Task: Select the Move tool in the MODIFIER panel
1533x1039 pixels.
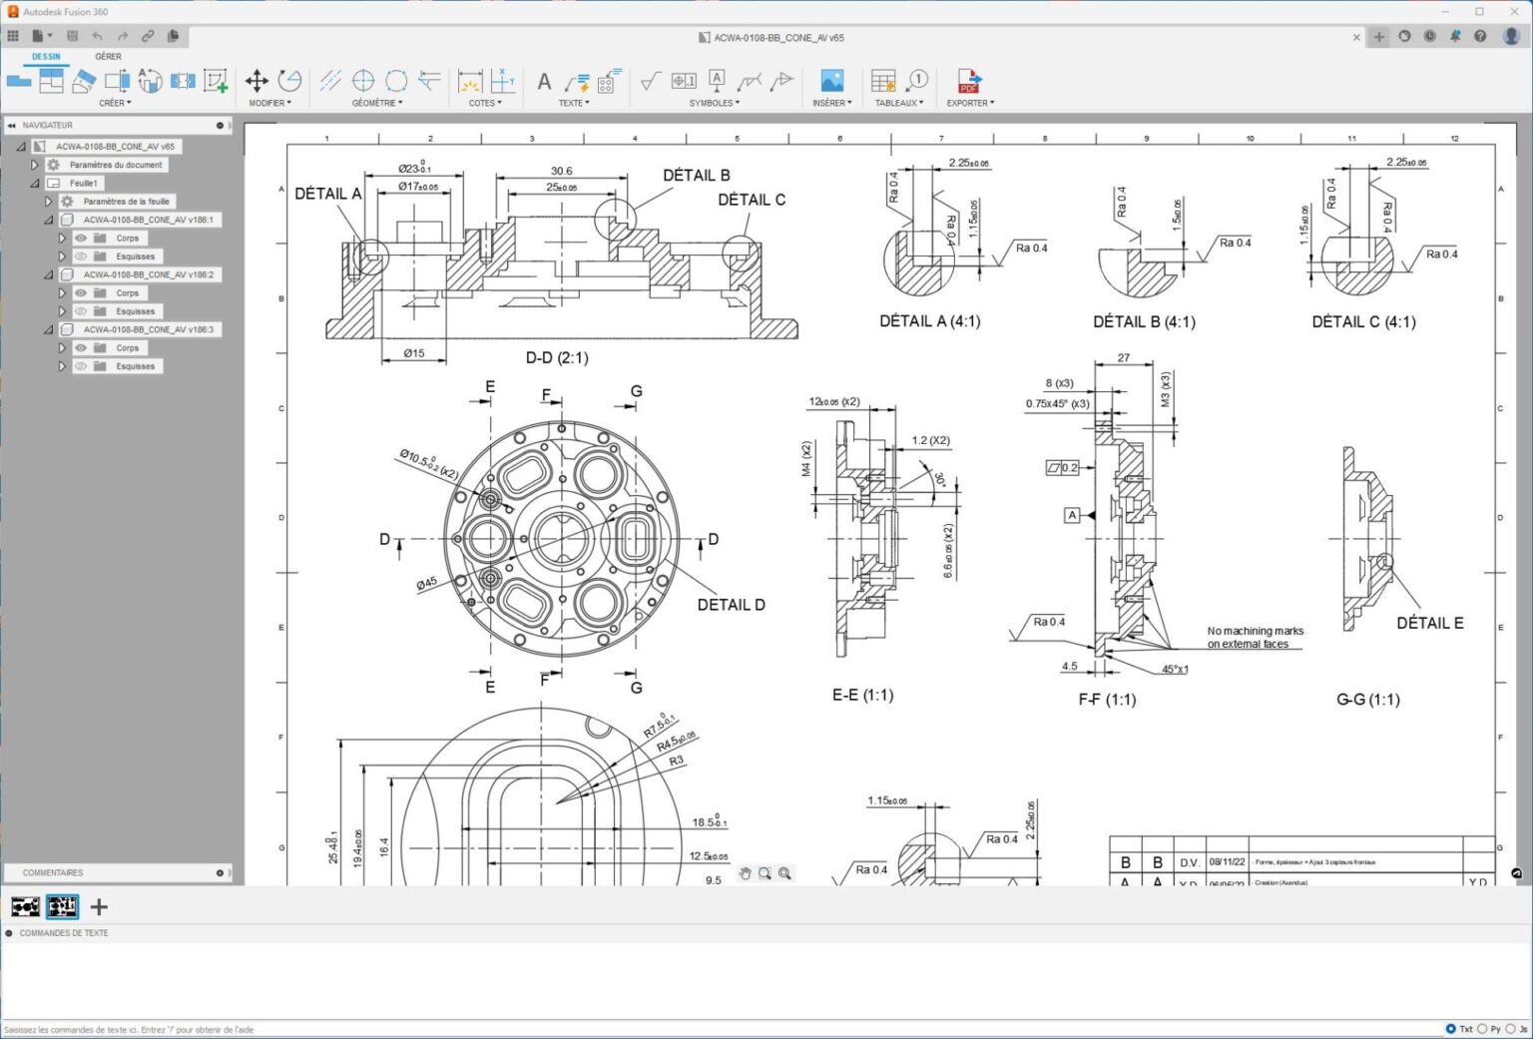Action: click(x=256, y=82)
